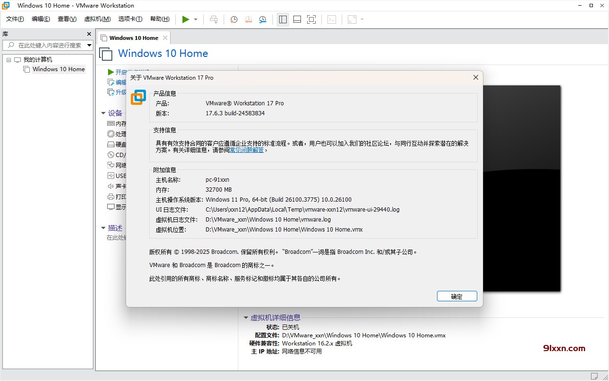609x381 pixels.
Task: Take a snapshot with the clock-plus icon
Action: pos(234,19)
